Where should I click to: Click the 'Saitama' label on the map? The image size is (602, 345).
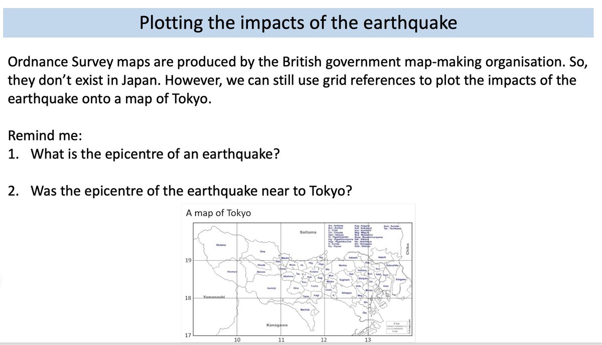[x=308, y=233]
